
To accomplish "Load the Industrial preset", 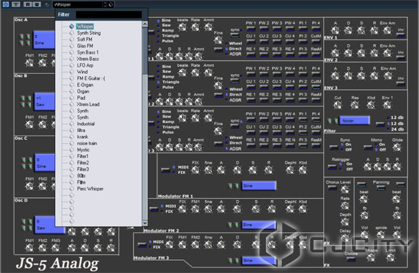I will pyautogui.click(x=85, y=124).
